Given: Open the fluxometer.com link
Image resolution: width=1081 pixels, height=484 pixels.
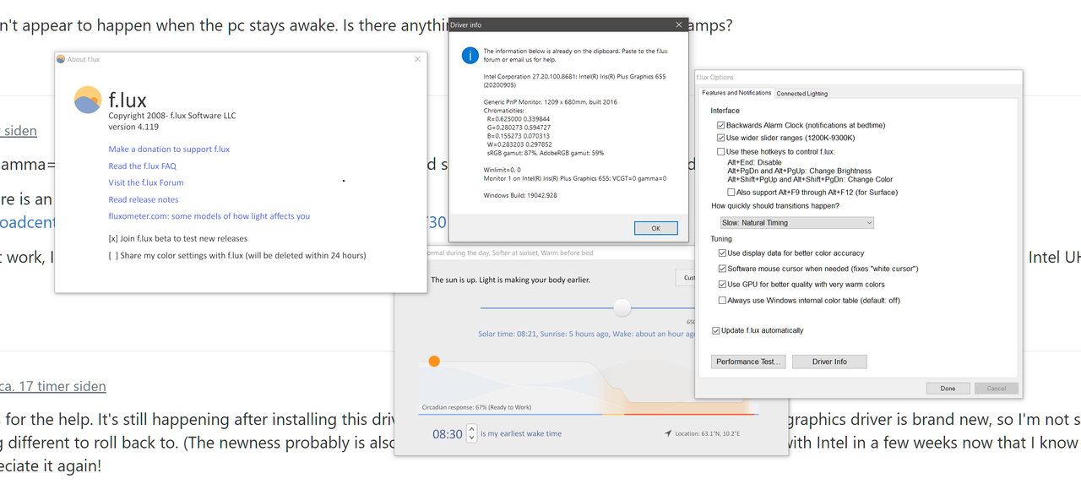Looking at the screenshot, I should point(209,216).
